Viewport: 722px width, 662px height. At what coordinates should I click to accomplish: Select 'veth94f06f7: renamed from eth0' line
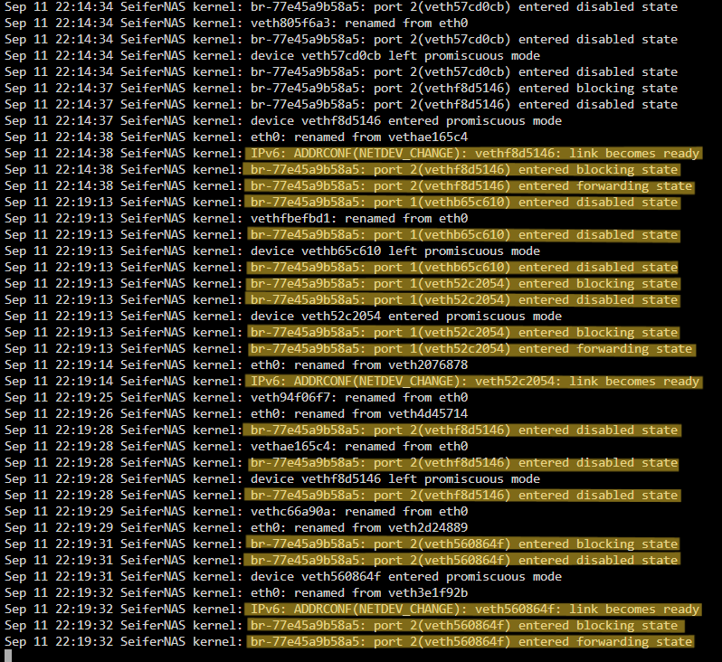point(236,398)
